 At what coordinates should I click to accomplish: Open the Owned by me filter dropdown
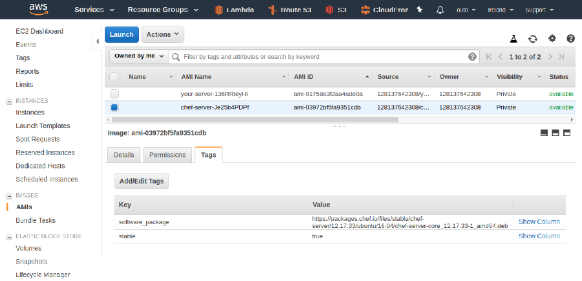tap(139, 56)
